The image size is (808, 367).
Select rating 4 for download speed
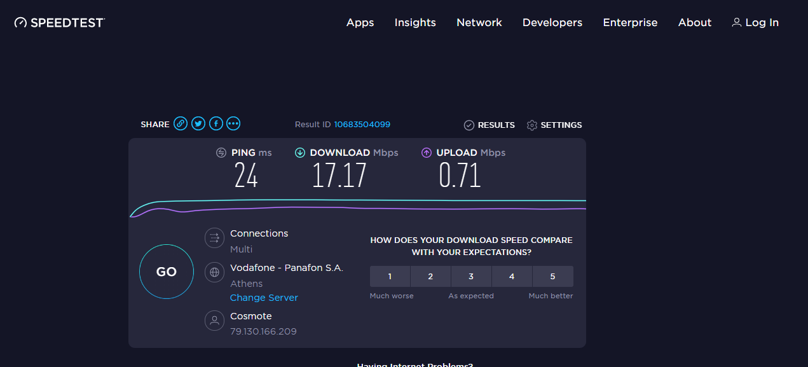click(512, 276)
